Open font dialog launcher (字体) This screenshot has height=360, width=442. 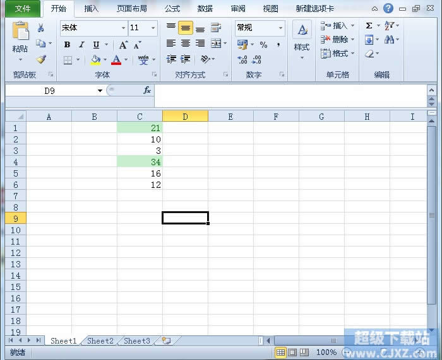(x=154, y=74)
